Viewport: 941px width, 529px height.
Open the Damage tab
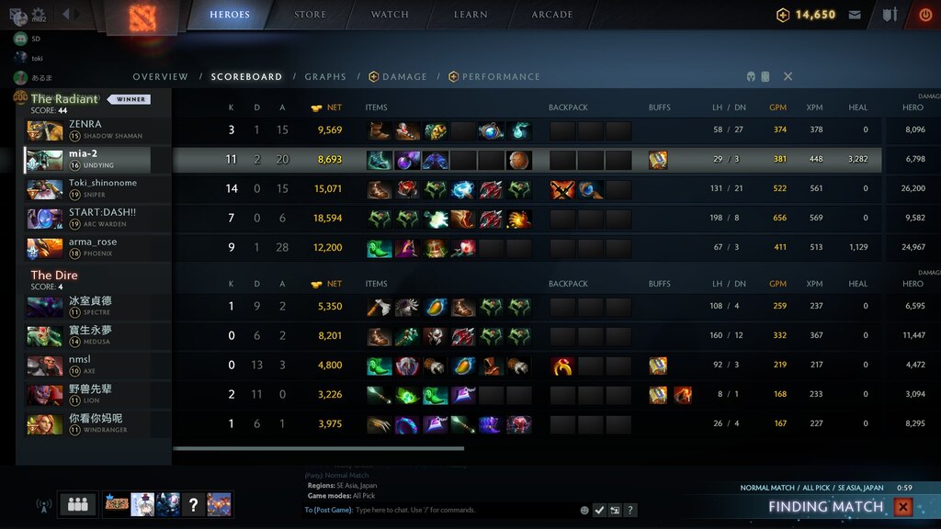click(398, 77)
